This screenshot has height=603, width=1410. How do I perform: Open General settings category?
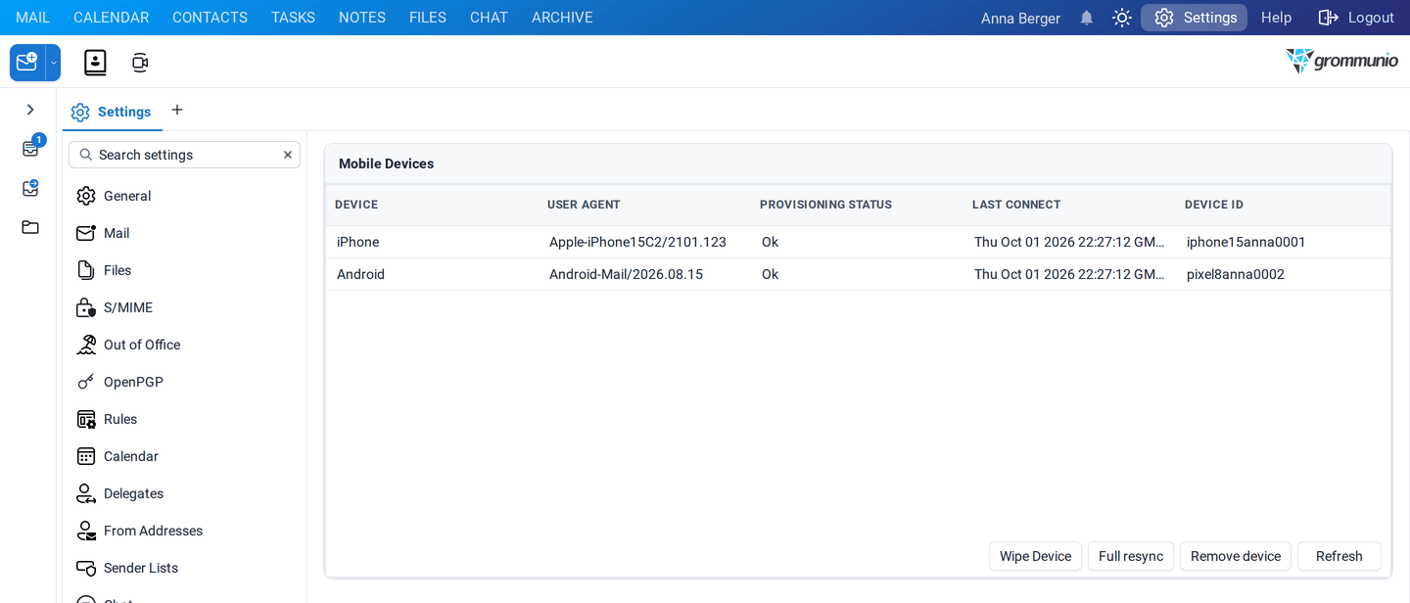click(x=184, y=196)
